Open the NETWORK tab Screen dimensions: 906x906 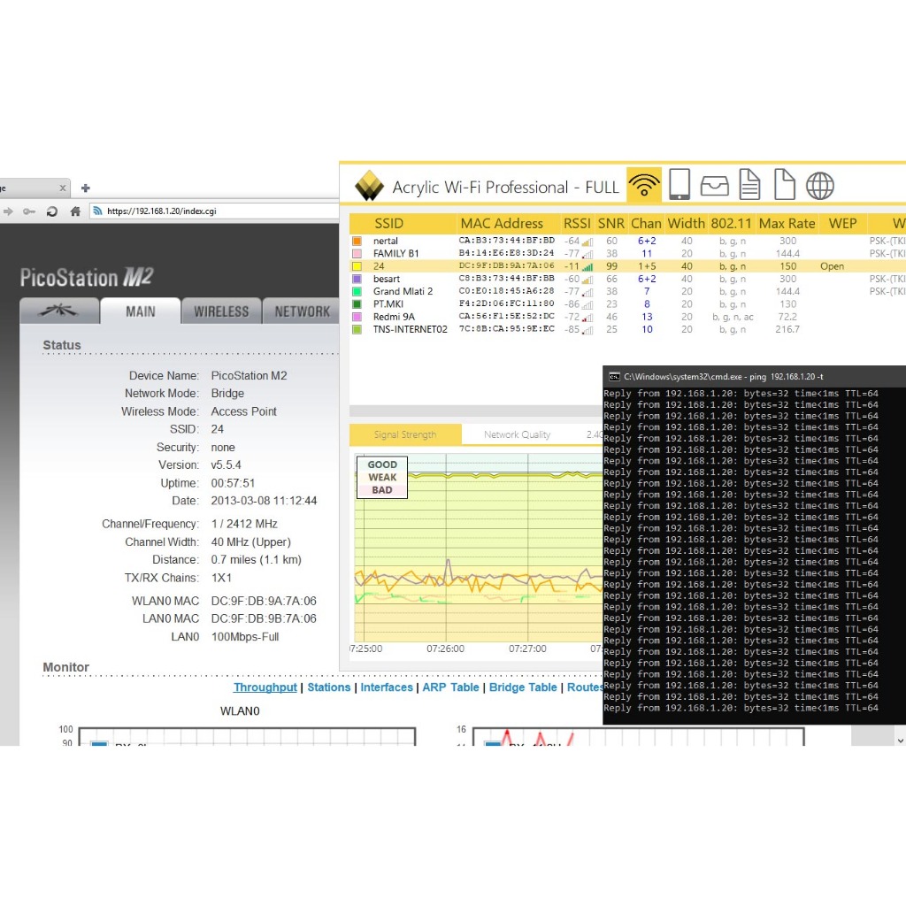tap(302, 311)
